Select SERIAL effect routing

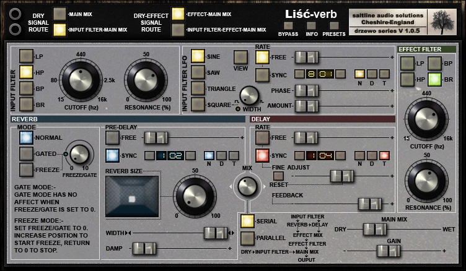coord(248,221)
